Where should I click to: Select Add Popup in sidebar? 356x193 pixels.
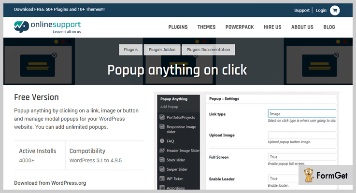[x=169, y=107]
